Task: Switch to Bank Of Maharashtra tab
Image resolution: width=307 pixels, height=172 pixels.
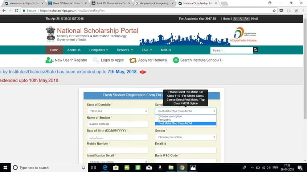Action: pyautogui.click(x=111, y=3)
